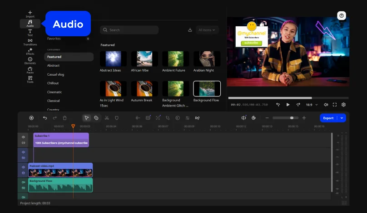Screen dimensions: 367x213
Task: Open the Transitions panel in sidebar
Action: pos(30,42)
